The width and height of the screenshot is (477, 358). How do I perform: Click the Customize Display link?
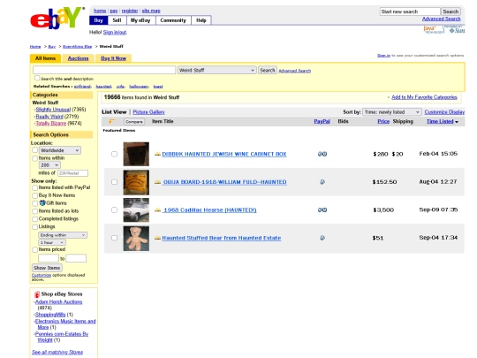pyautogui.click(x=444, y=112)
